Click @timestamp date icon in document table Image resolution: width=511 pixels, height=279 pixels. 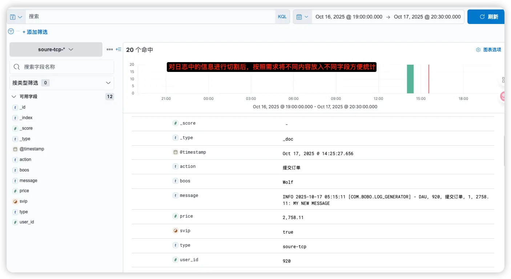coord(176,152)
